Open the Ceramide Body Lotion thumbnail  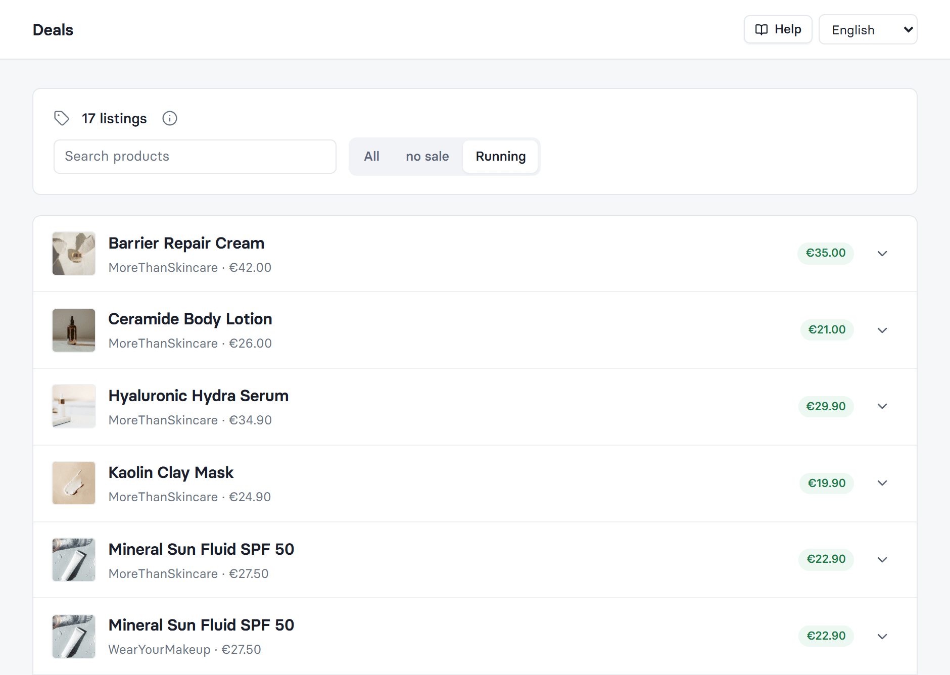74,330
